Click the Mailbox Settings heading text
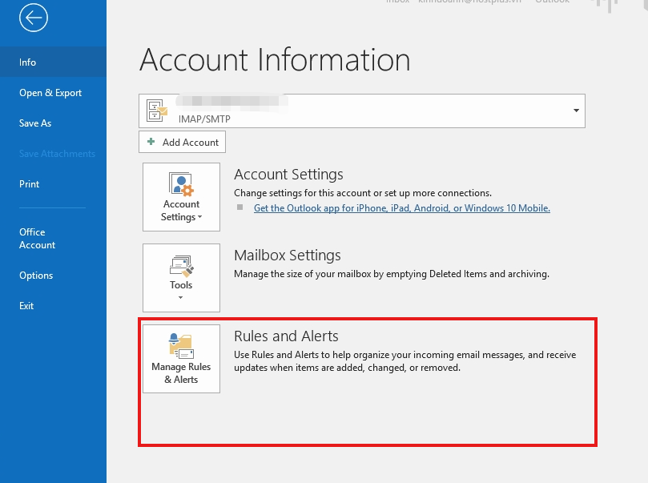Screen dimensions: 648x483 [x=288, y=256]
